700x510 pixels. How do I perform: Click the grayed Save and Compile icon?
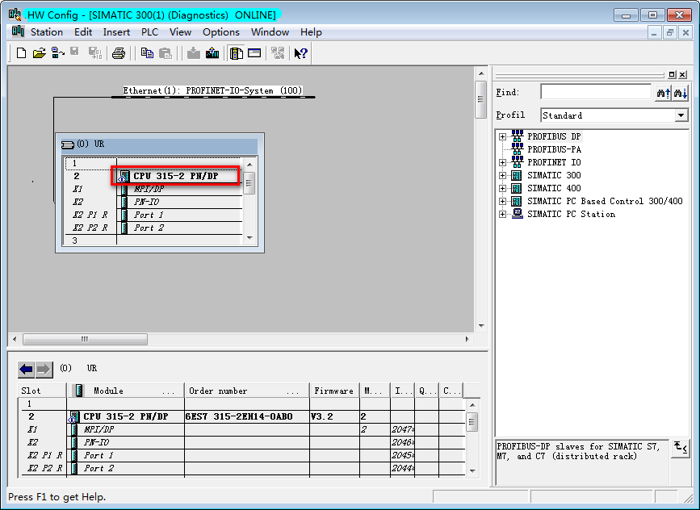point(94,53)
